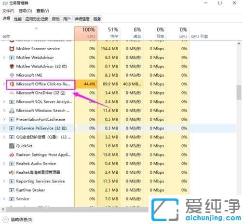The width and height of the screenshot is (245, 224).
Task: Open the 文件(F) menu
Action: (8, 11)
